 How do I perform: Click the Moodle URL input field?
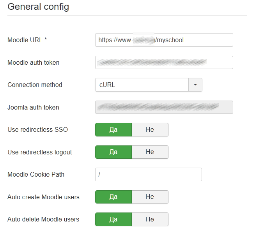point(164,40)
